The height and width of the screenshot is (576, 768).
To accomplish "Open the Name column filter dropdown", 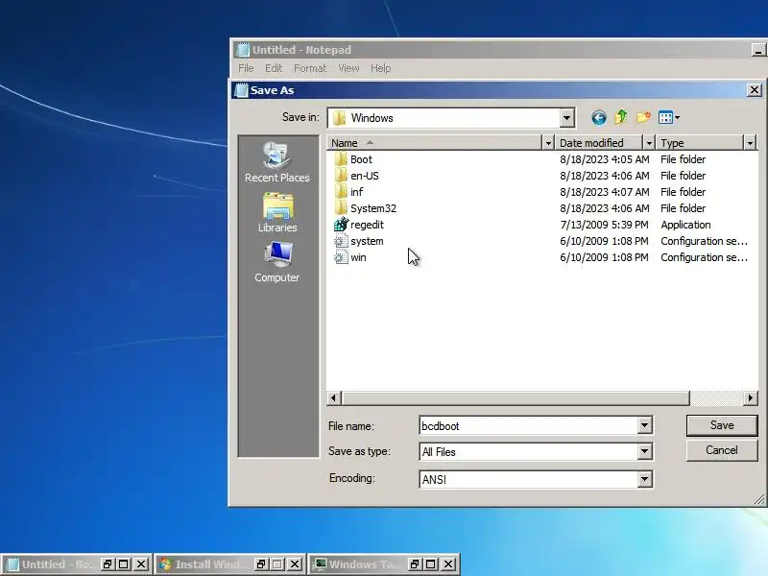I will [548, 143].
